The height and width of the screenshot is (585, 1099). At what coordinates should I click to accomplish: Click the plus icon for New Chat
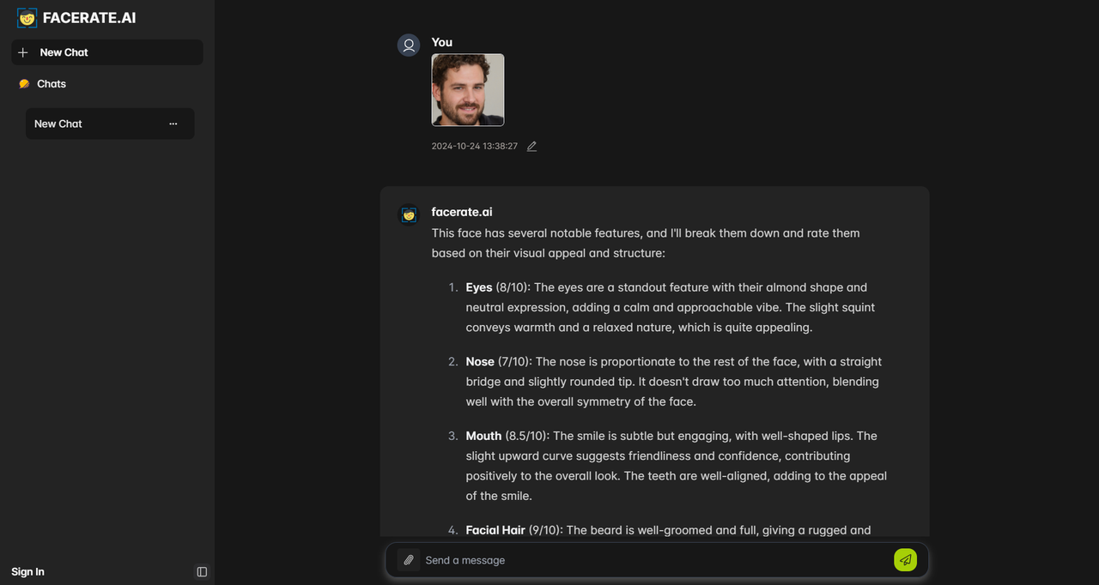point(23,52)
